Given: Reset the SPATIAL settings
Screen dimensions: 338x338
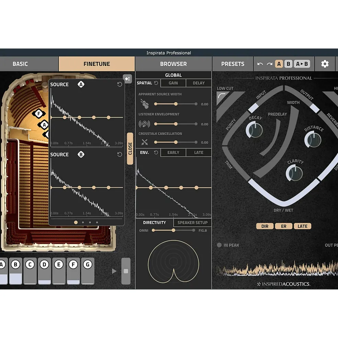Looking at the screenshot, I should (156, 83).
